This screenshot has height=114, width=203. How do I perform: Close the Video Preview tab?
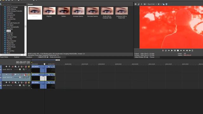(x=147, y=57)
